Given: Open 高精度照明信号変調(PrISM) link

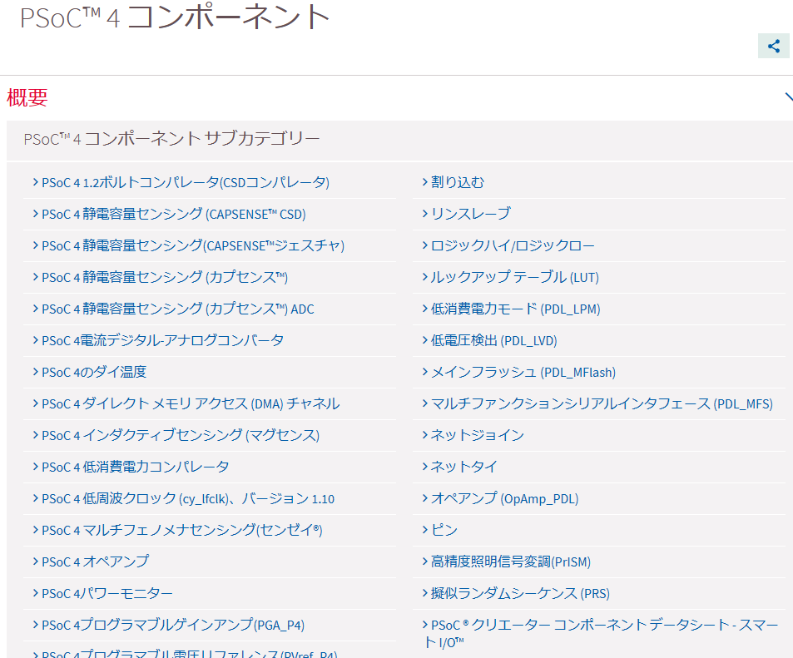Looking at the screenshot, I should (510, 562).
